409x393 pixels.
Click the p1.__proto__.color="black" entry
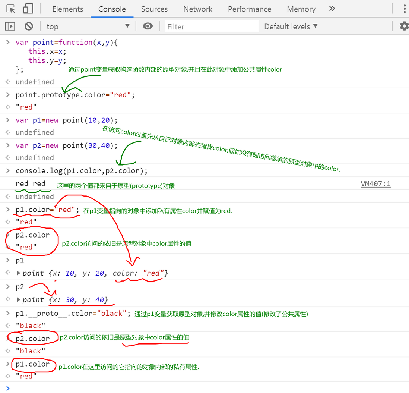tap(73, 313)
